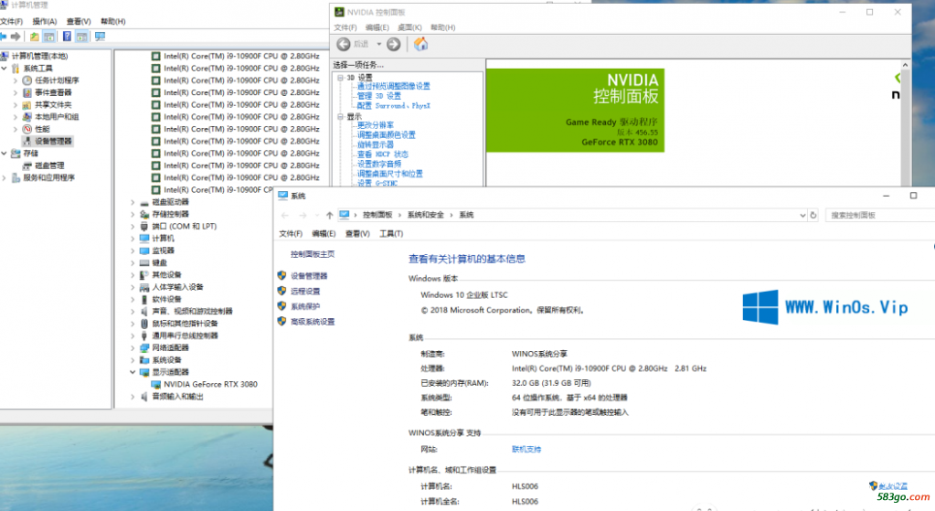
Task: Click Shared Folders (共享文件夹) icon
Action: pos(27,105)
